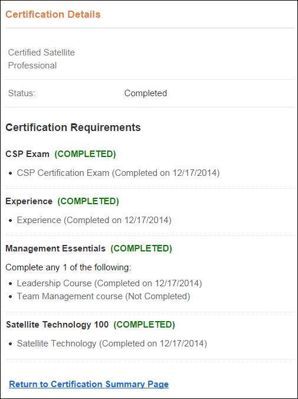Select the Satellite Technology requirement entry

[112, 344]
